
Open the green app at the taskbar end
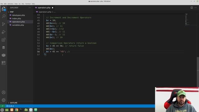36,110
